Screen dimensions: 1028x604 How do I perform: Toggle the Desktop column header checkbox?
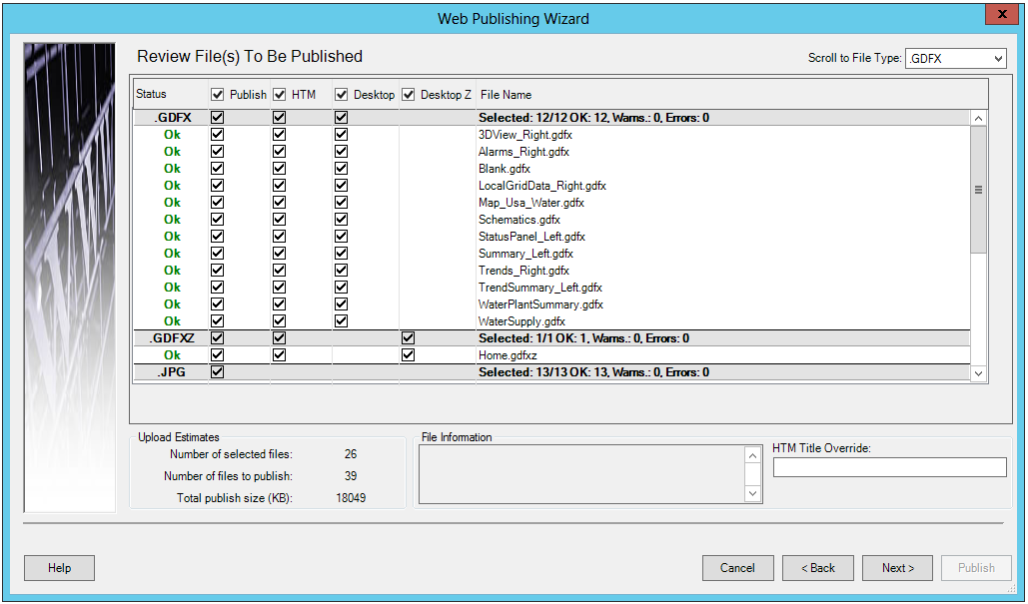click(x=342, y=95)
